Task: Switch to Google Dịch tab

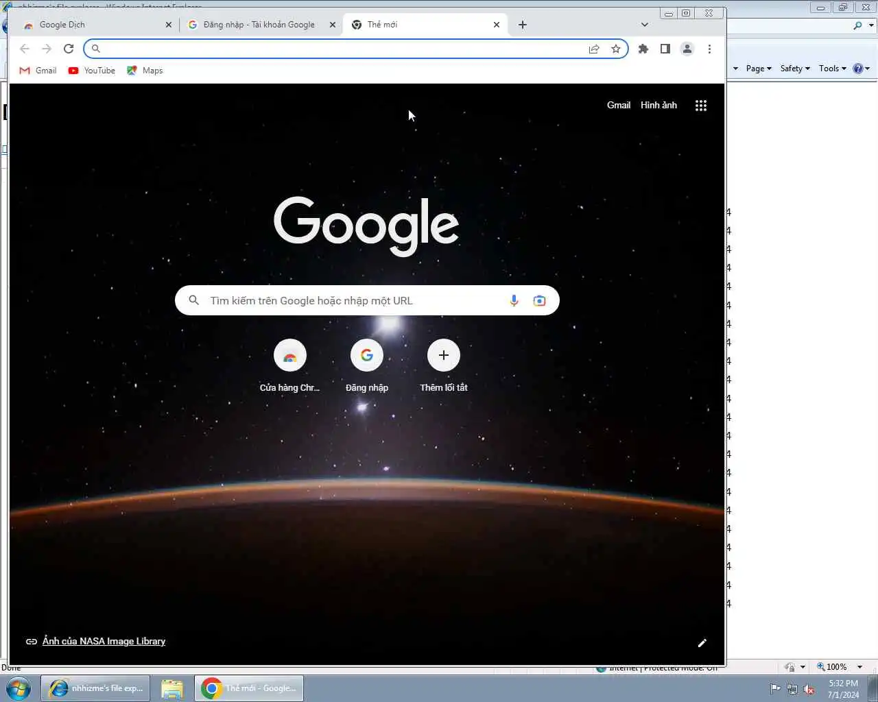Action: pyautogui.click(x=96, y=25)
